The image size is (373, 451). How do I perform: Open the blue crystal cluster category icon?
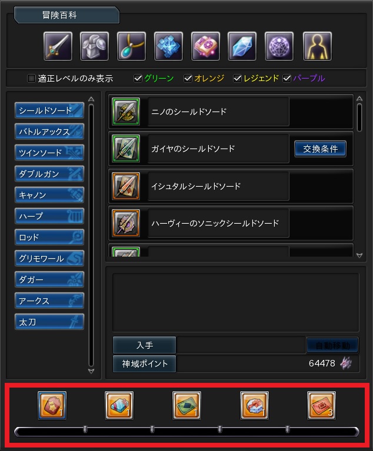coord(168,46)
